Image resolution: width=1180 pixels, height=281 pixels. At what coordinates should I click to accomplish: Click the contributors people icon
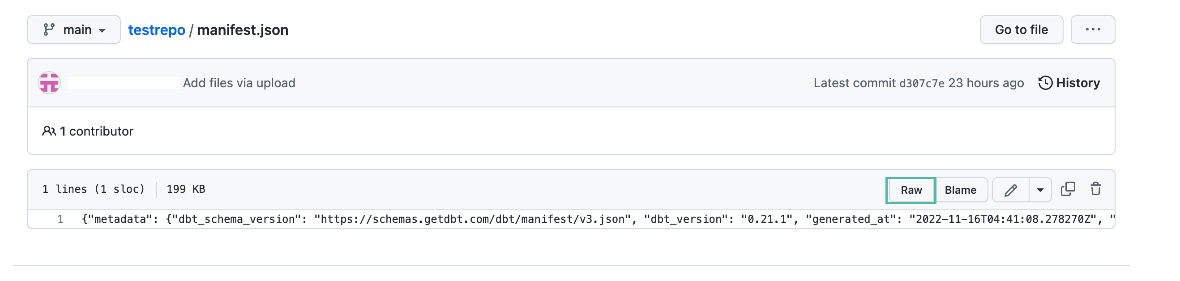[49, 132]
